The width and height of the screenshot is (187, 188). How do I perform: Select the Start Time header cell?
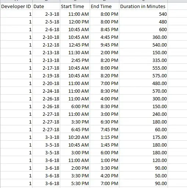[75, 6]
